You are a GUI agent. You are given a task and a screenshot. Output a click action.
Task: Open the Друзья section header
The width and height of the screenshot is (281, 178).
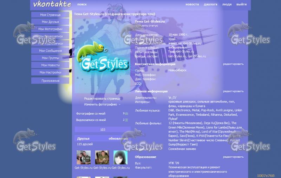pyautogui.click(x=83, y=138)
